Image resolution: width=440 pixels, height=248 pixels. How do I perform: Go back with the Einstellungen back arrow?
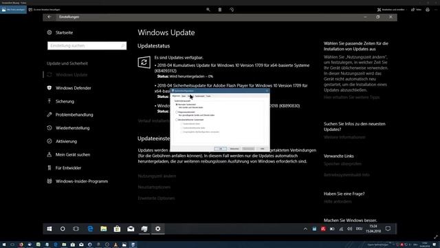[x=49, y=17]
